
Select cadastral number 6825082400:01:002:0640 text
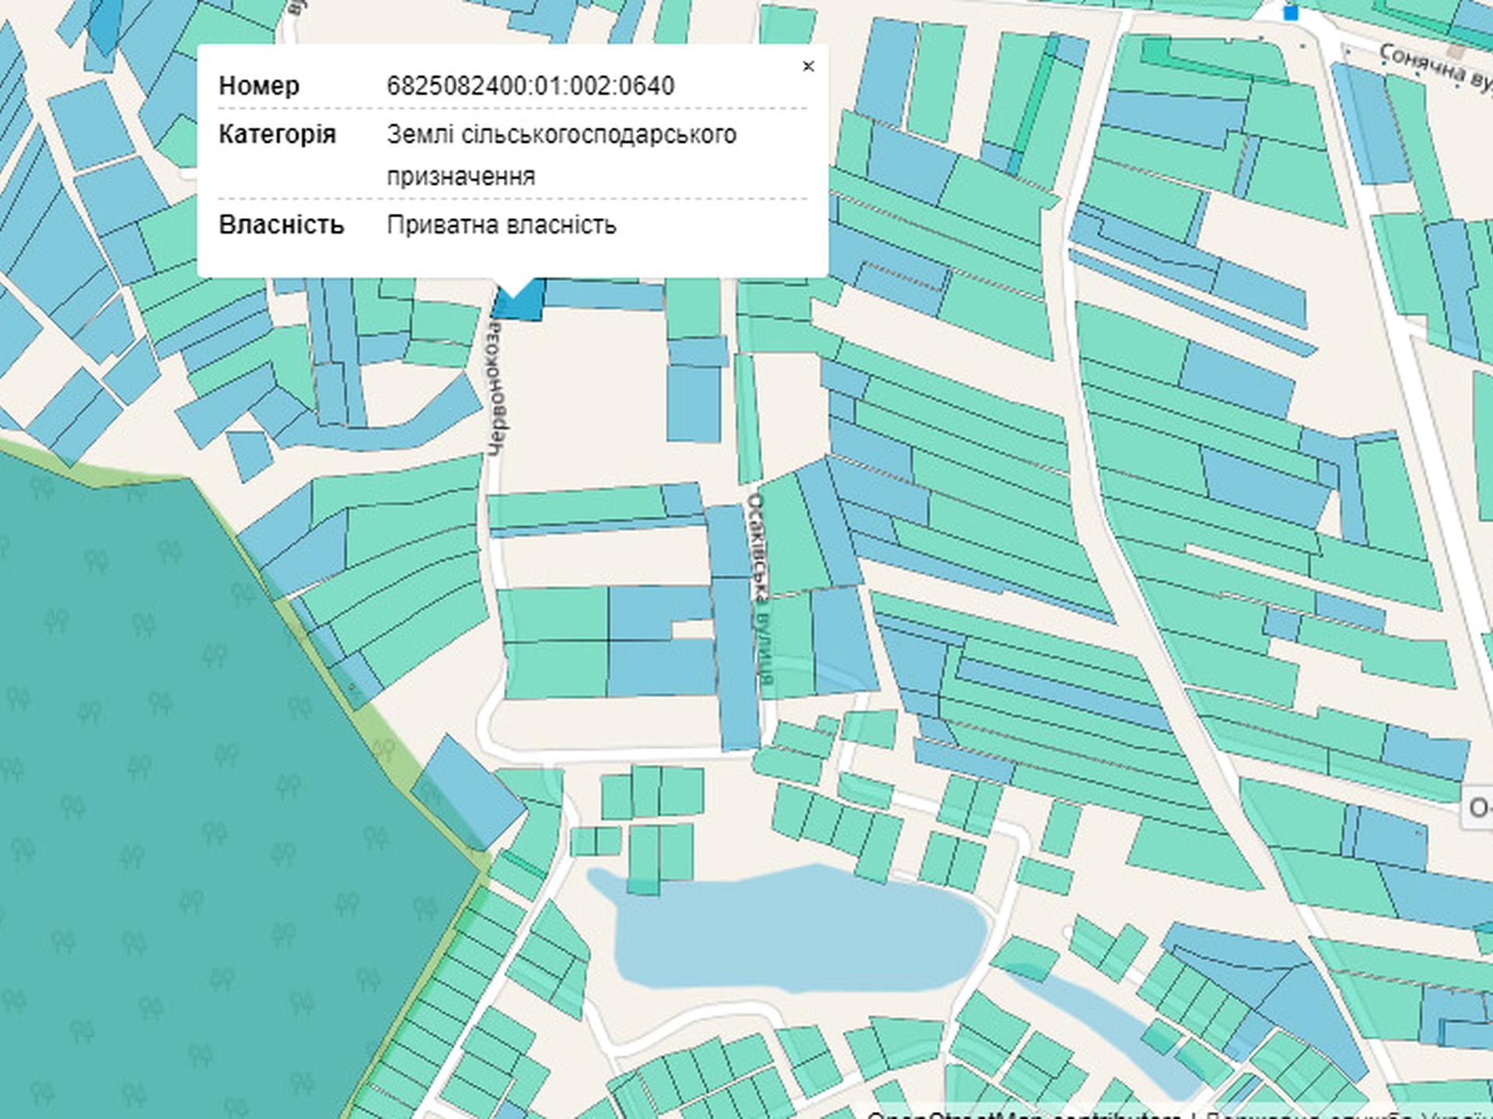click(x=530, y=85)
